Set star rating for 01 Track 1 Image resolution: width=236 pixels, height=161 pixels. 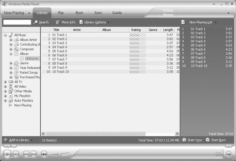click(137, 35)
